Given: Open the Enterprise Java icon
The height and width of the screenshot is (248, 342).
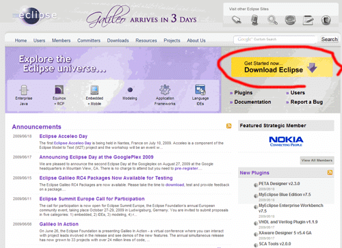Looking at the screenshot, I should tap(24, 89).
